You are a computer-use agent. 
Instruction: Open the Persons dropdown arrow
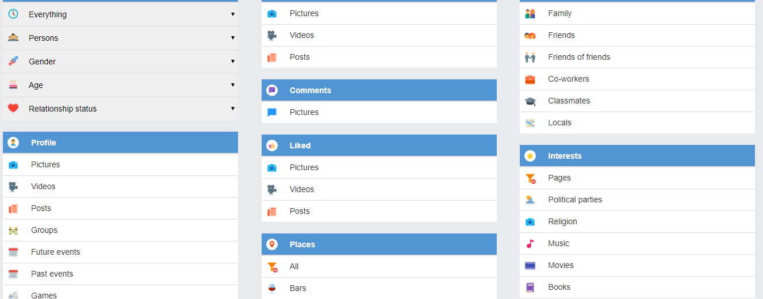[x=233, y=38]
